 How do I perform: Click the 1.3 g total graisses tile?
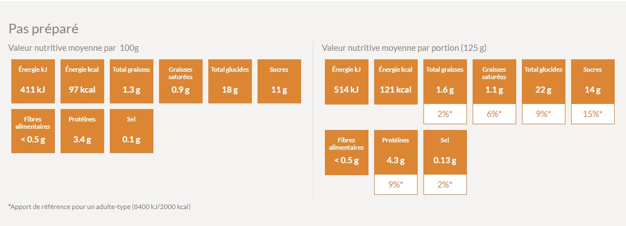pos(131,81)
